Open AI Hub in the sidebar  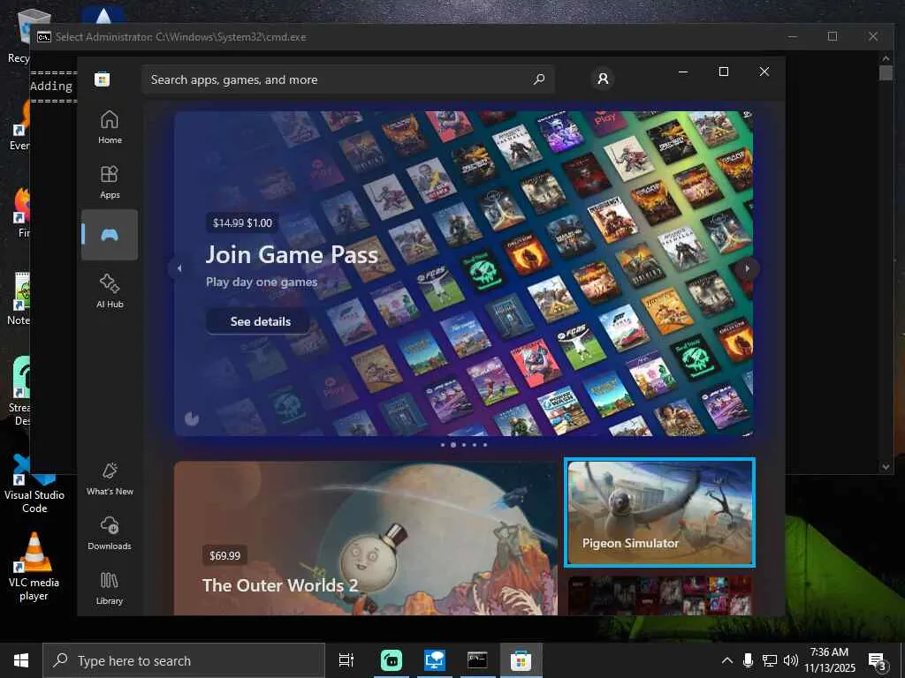click(x=109, y=290)
